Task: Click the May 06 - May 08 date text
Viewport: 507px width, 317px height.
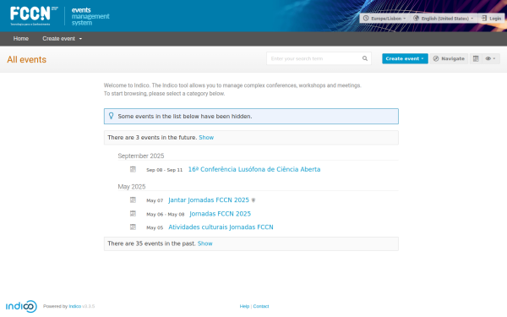Action: click(x=166, y=214)
